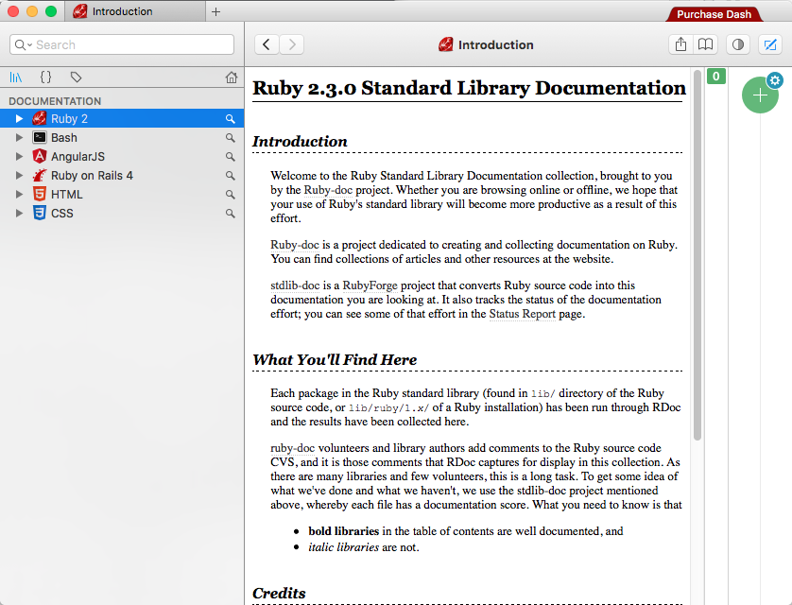
Task: Open bookmarks with the book icon
Action: (706, 44)
